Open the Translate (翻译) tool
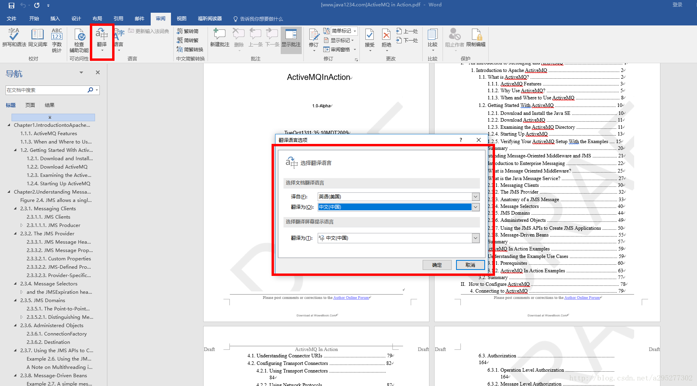697x386 pixels. pos(102,40)
